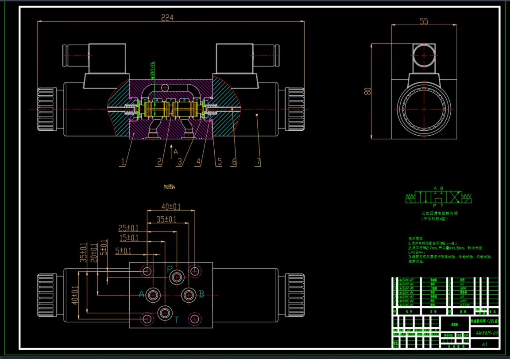Select balloon number 1 in section view
The width and height of the screenshot is (510, 359).
[x=123, y=162]
